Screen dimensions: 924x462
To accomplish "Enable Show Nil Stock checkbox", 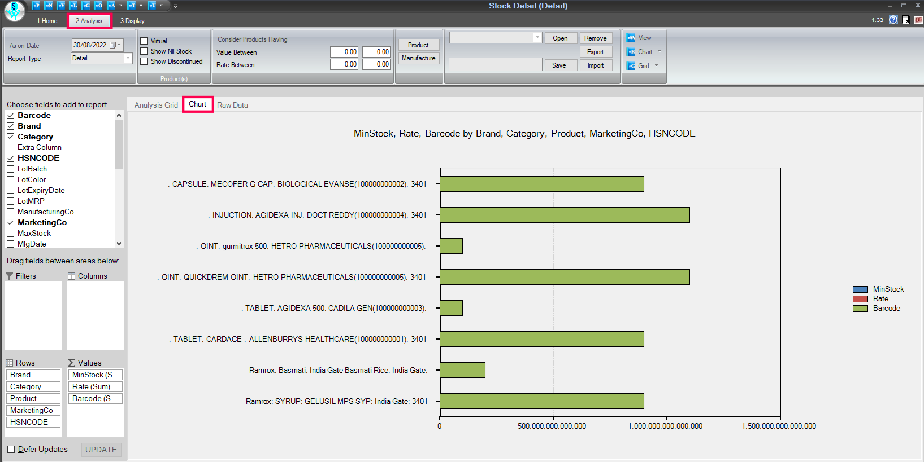I will (144, 51).
